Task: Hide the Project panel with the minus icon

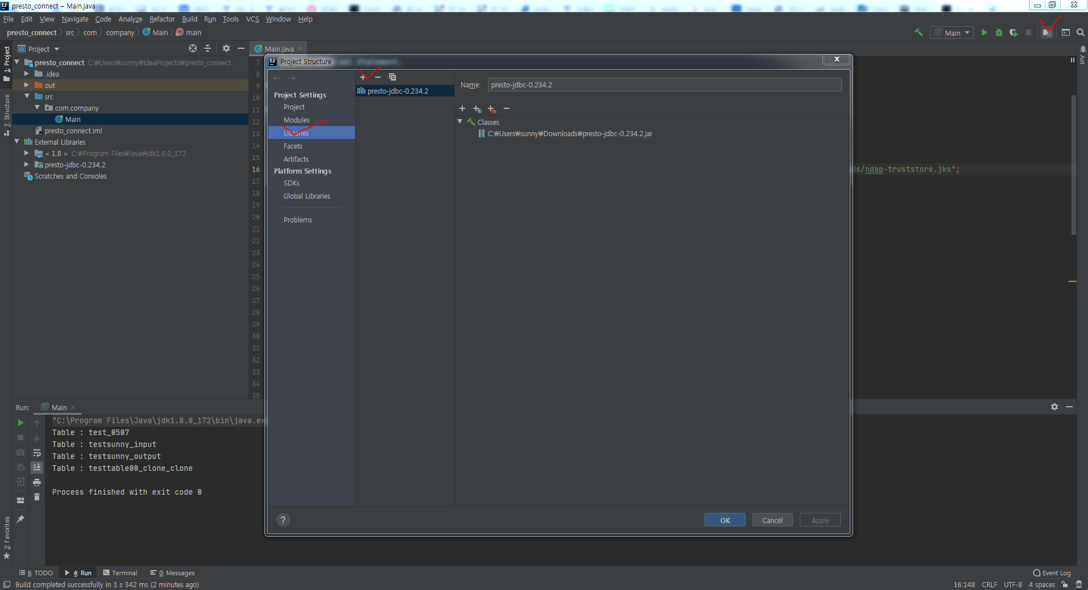Action: [241, 49]
